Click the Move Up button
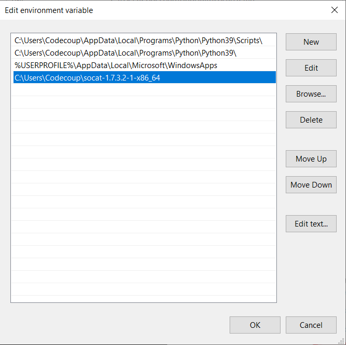 pos(311,159)
